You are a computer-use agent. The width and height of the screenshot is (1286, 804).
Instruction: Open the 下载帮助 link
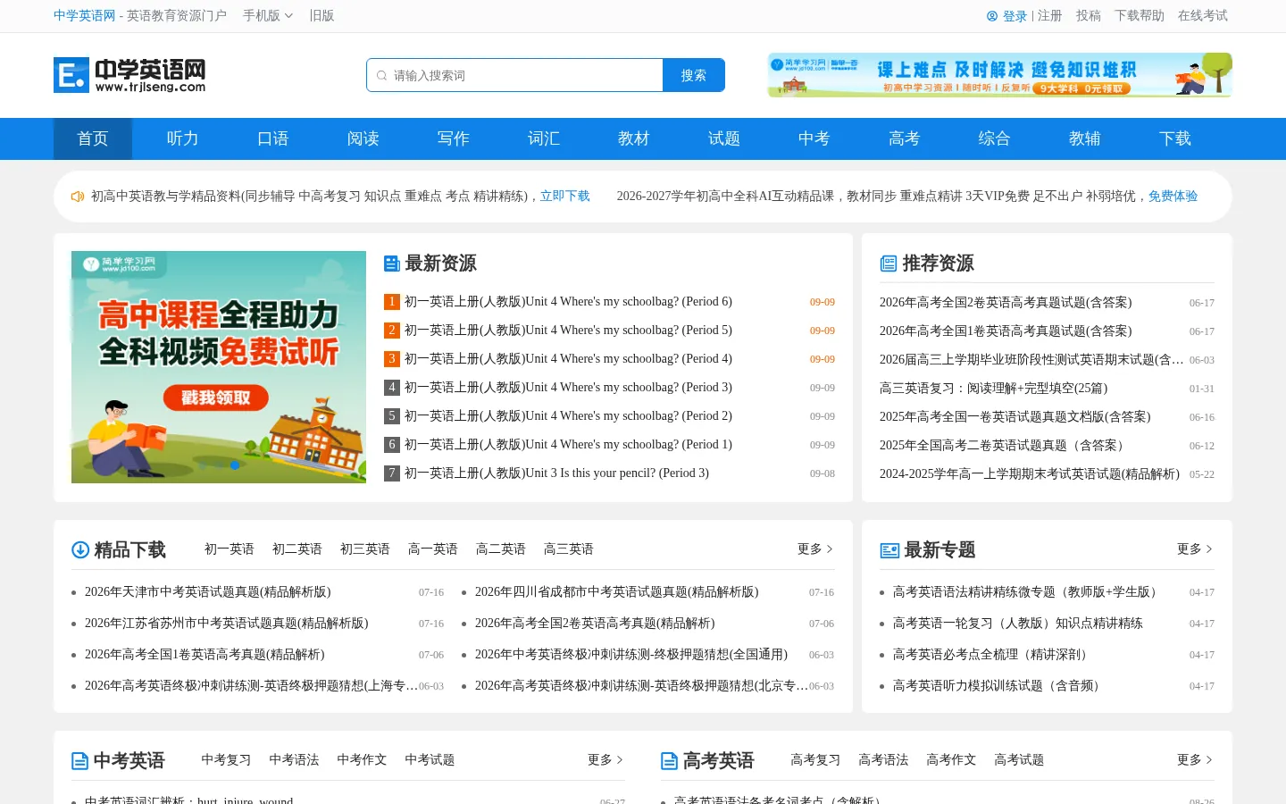click(x=1140, y=16)
